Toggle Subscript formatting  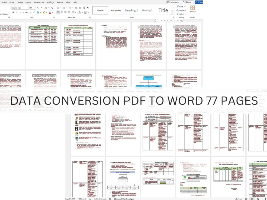coord(30,13)
